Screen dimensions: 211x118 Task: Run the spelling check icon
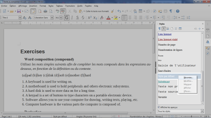pos(57,11)
